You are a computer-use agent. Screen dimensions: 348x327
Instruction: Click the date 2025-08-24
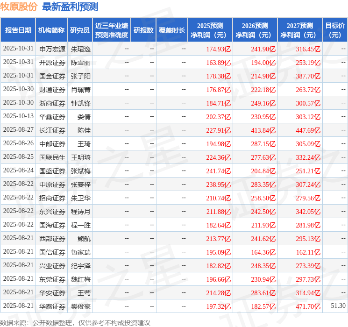tap(18, 170)
